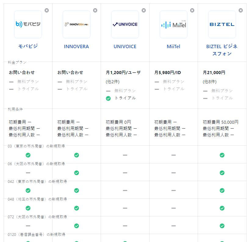Expand UNIVOICE's other 2 pricing plans

pos(113,82)
